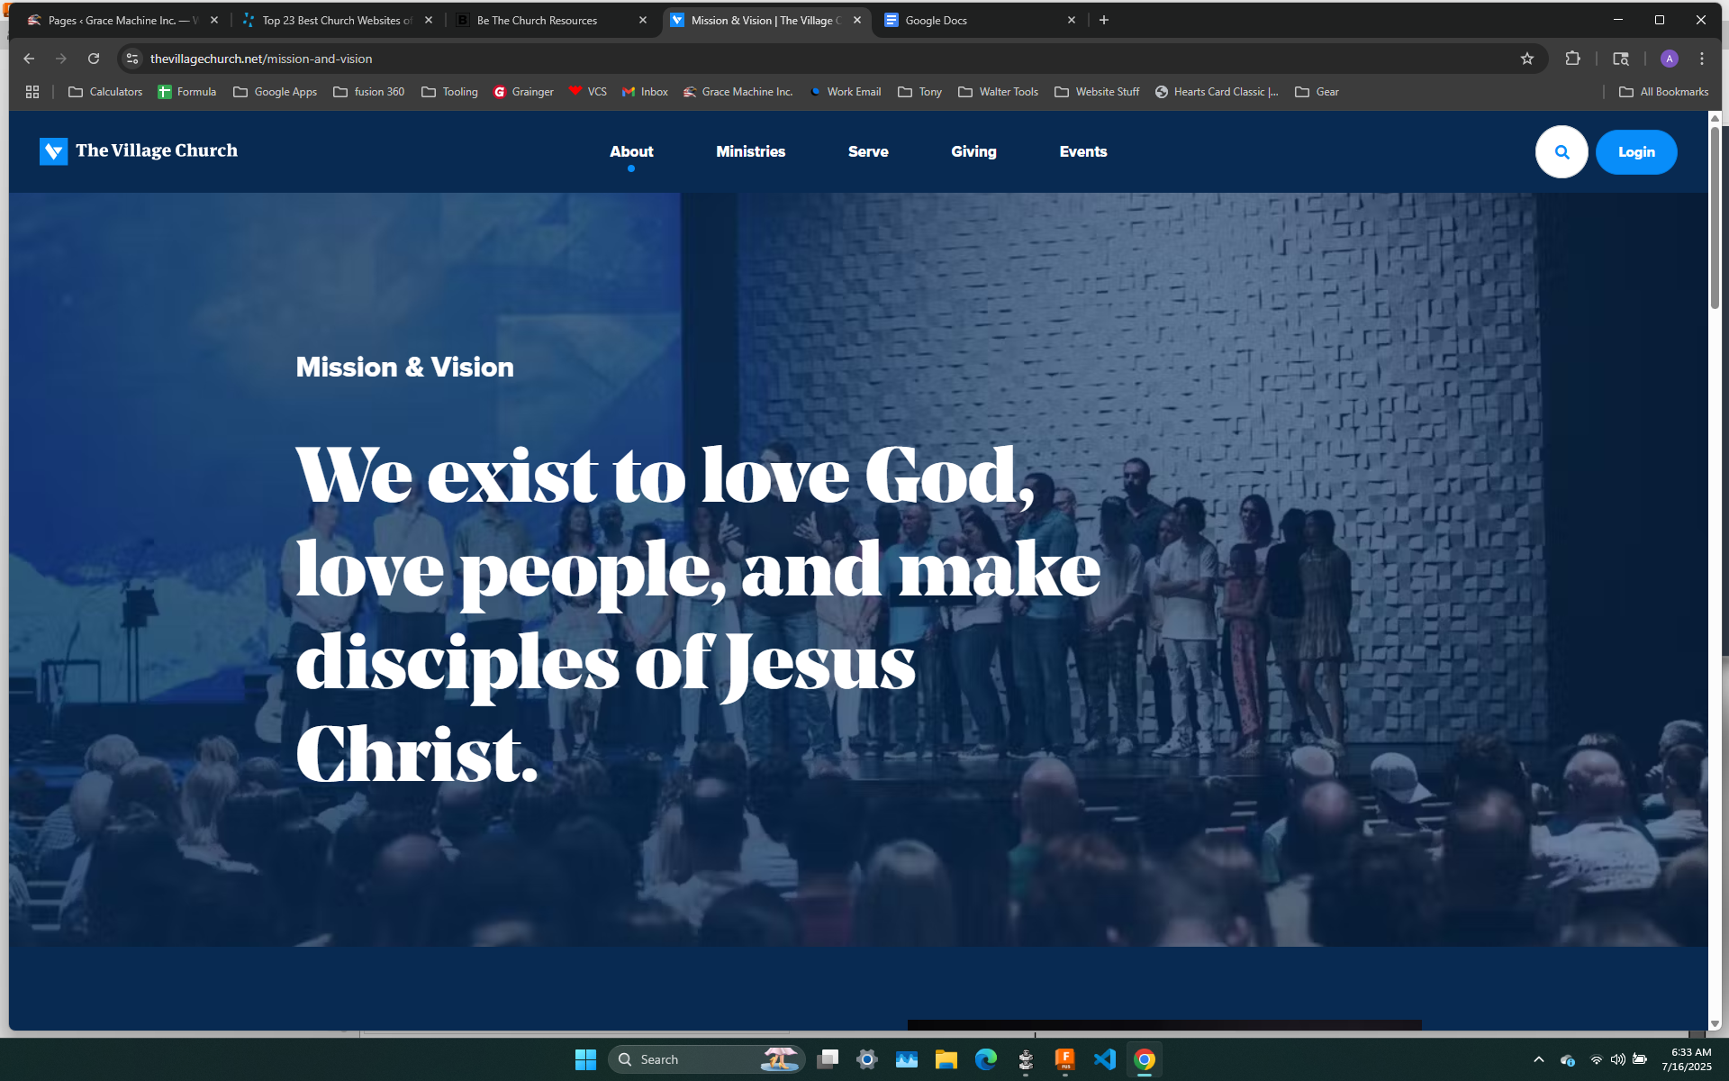Image resolution: width=1729 pixels, height=1081 pixels.
Task: Click the page vertical scrollbar thumb
Action: point(1715,216)
